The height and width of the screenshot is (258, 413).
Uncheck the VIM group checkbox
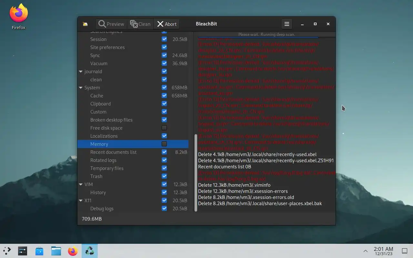164,184
